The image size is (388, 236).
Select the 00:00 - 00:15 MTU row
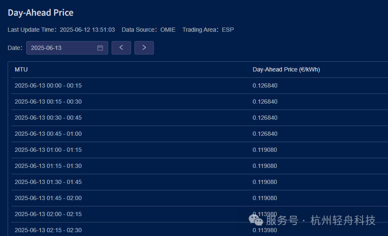coord(48,85)
